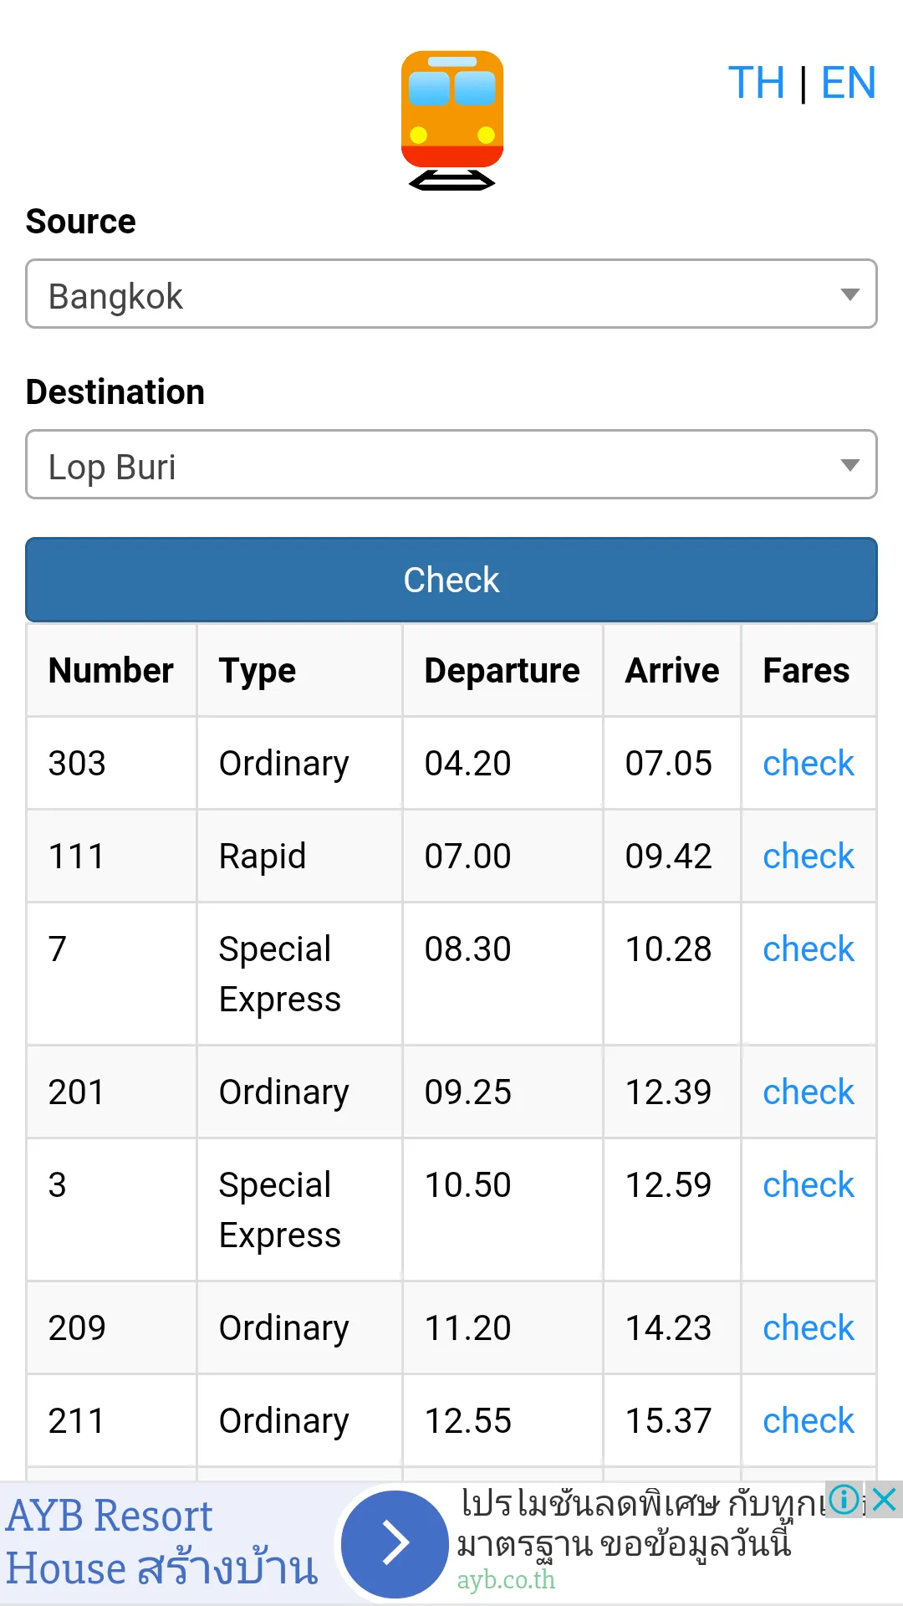The width and height of the screenshot is (903, 1606).
Task: Click the blue Check button
Action: [451, 580]
